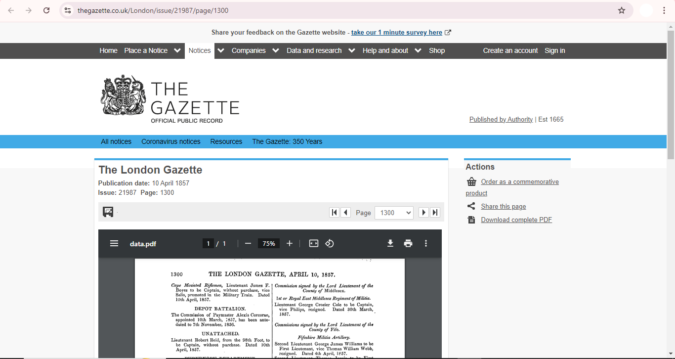Go back in browser history
This screenshot has width=675, height=359.
click(x=11, y=10)
